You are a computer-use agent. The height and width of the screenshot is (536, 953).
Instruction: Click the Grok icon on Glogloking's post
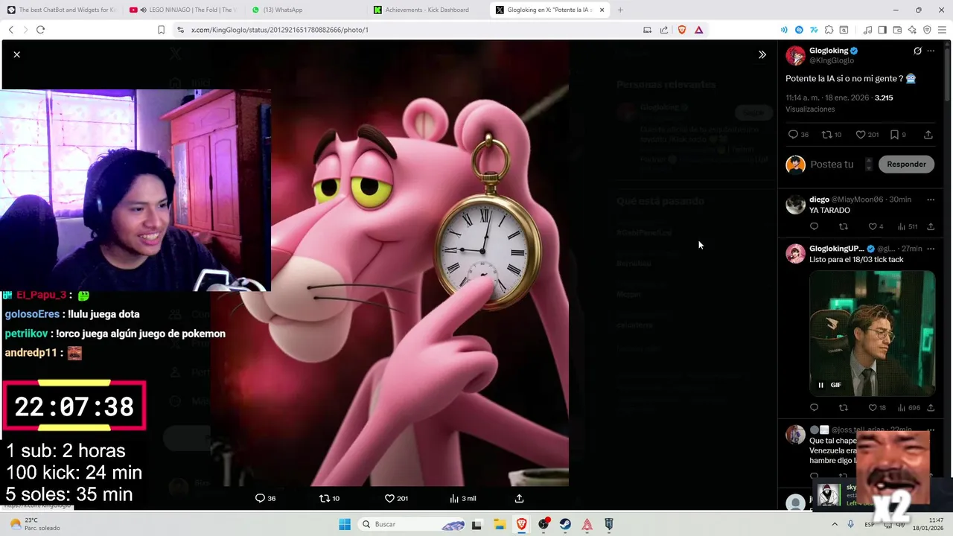click(917, 51)
